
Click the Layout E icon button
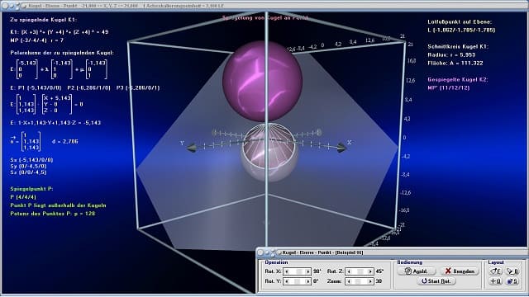click(496, 271)
